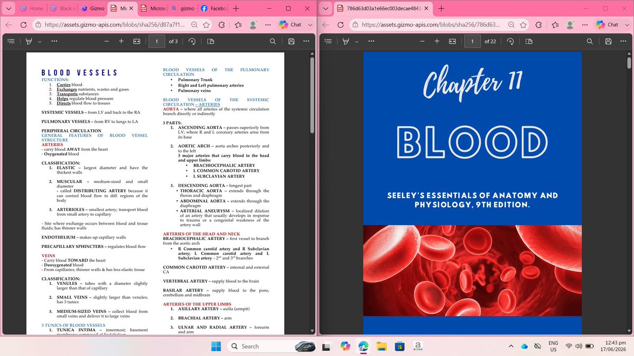Open far-right ellipsis menu of left PDF toolbar
Screen dimensions: 634x356
pos(306,41)
